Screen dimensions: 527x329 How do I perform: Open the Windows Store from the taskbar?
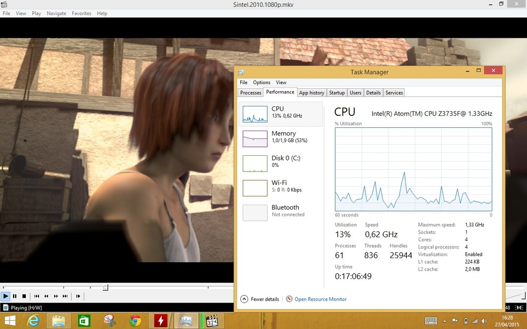click(x=84, y=321)
